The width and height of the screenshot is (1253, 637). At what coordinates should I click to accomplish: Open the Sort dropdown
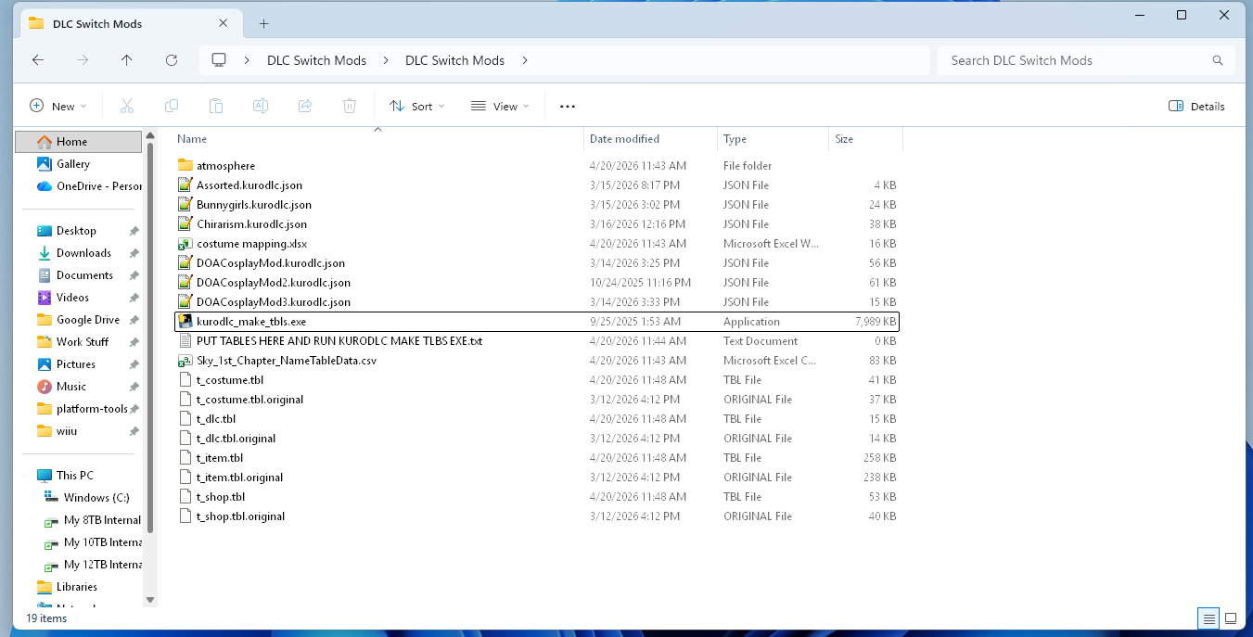coord(417,107)
